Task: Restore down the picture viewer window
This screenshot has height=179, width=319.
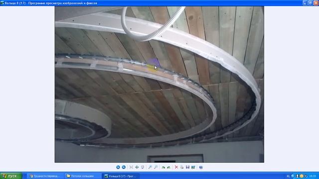Action: click(x=310, y=3)
